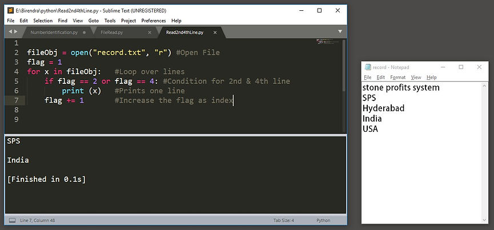
Task: Click the editor vertical scrollbar
Action: pyautogui.click(x=344, y=66)
